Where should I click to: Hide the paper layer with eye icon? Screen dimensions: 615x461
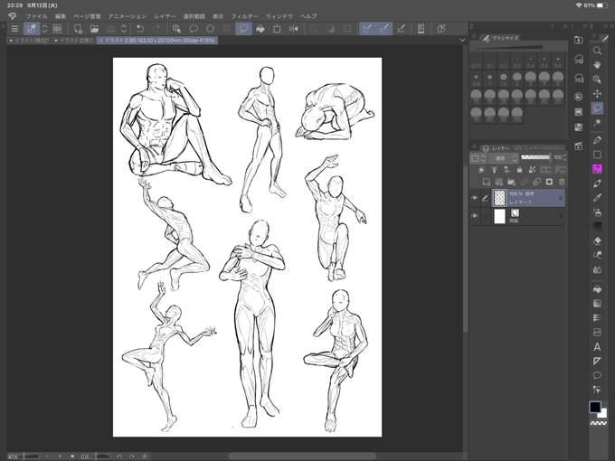click(x=475, y=216)
